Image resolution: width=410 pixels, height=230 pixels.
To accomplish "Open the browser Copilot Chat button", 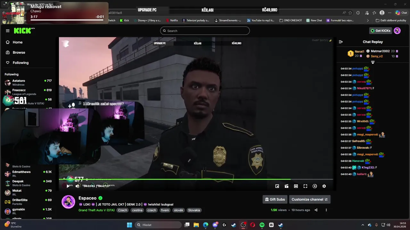I will coord(401,13).
